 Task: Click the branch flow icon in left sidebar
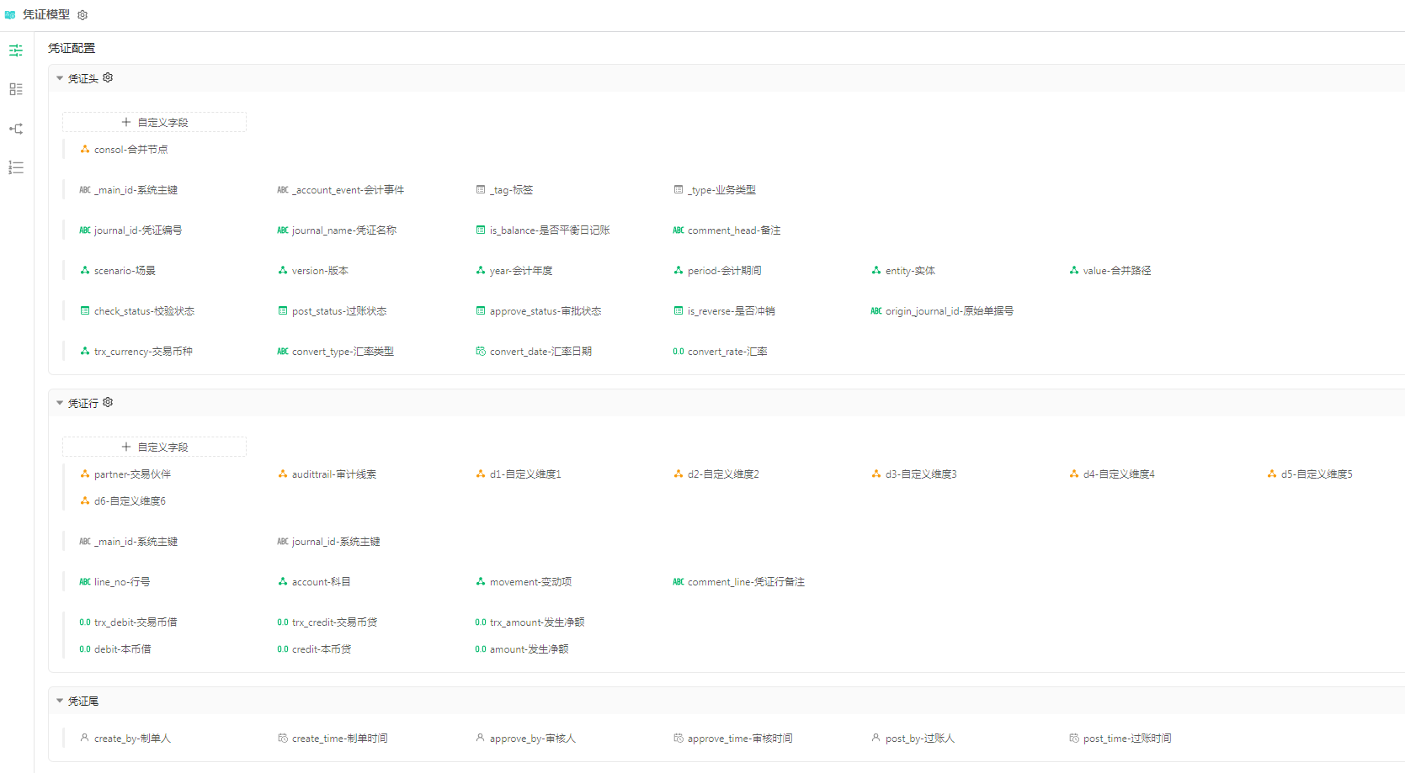(x=16, y=129)
